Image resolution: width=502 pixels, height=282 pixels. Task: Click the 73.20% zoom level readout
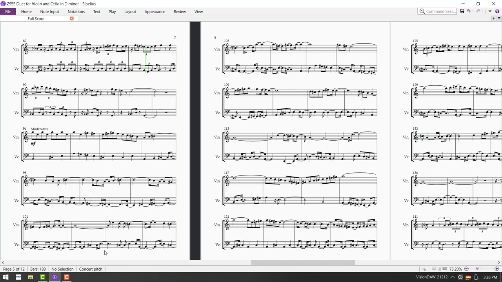point(455,269)
